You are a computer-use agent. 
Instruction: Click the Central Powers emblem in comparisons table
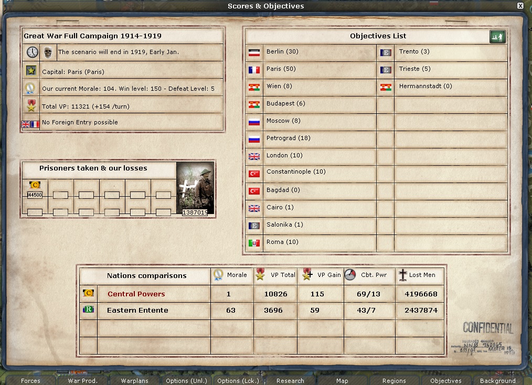(89, 294)
